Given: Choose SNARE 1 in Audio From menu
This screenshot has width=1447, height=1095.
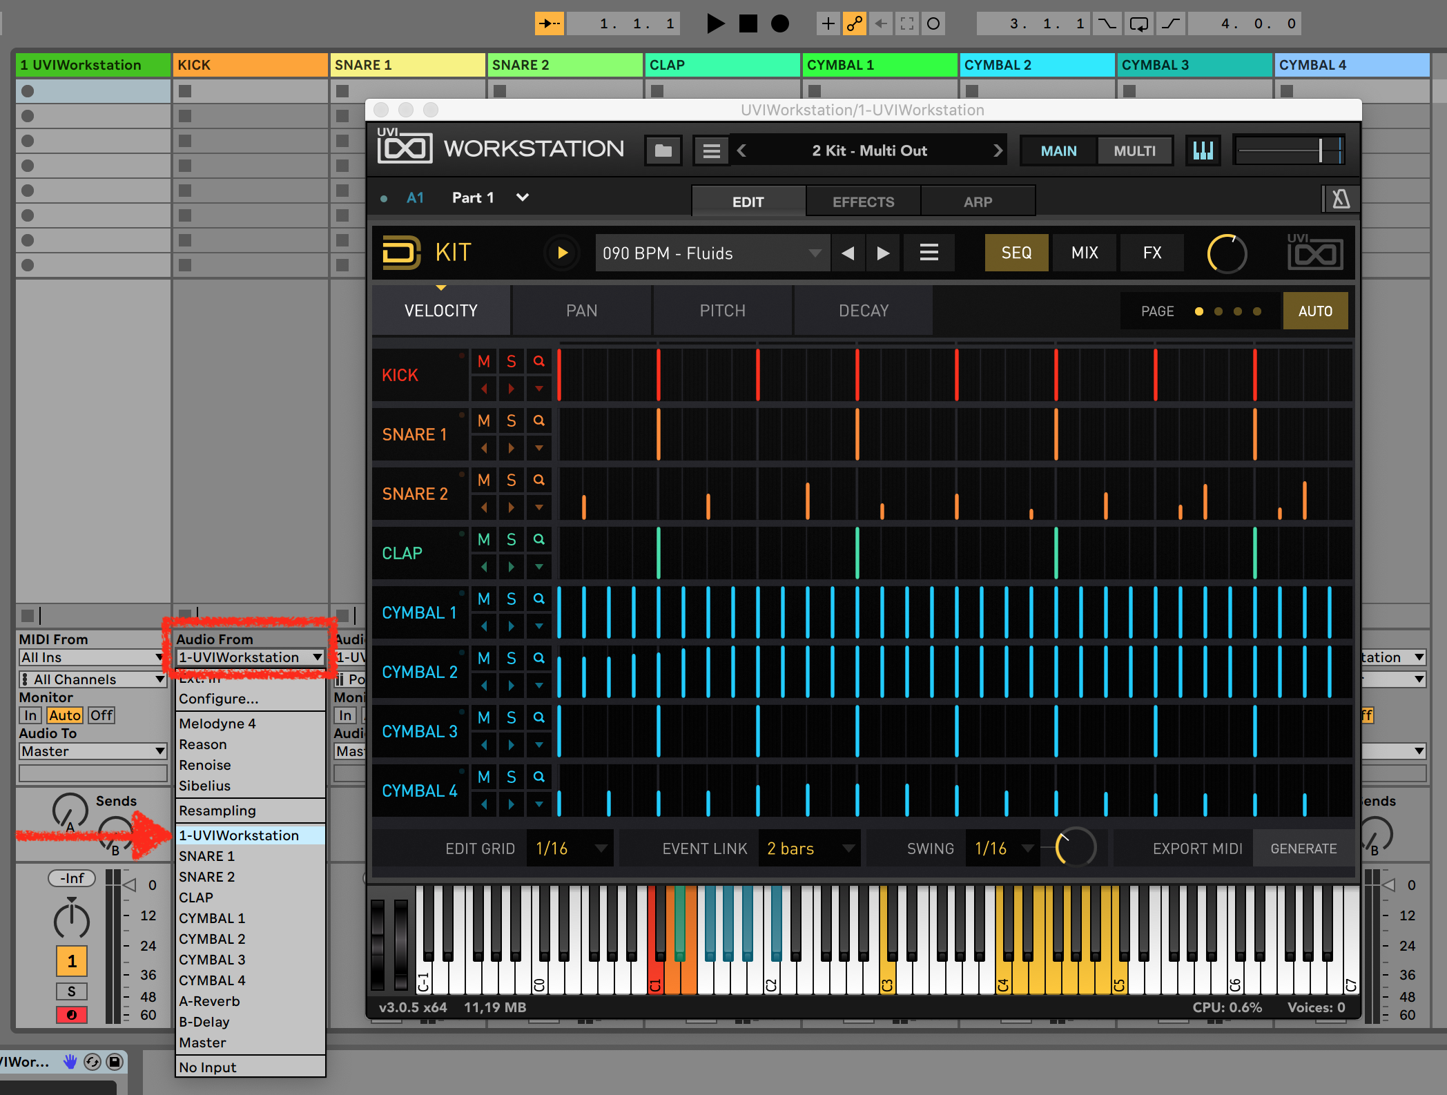Looking at the screenshot, I should tap(250, 856).
